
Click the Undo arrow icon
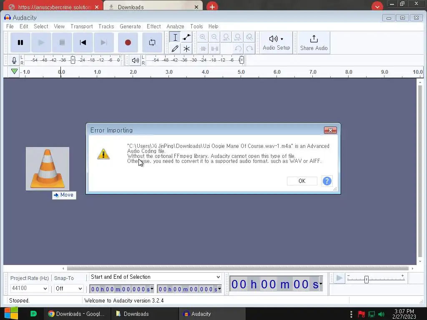238,49
